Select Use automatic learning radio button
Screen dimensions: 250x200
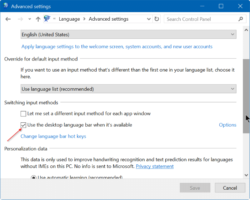pos(34,177)
